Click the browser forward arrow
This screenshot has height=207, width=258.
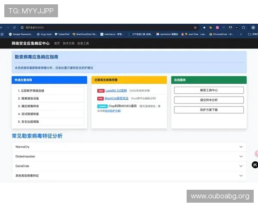(x=8, y=28)
